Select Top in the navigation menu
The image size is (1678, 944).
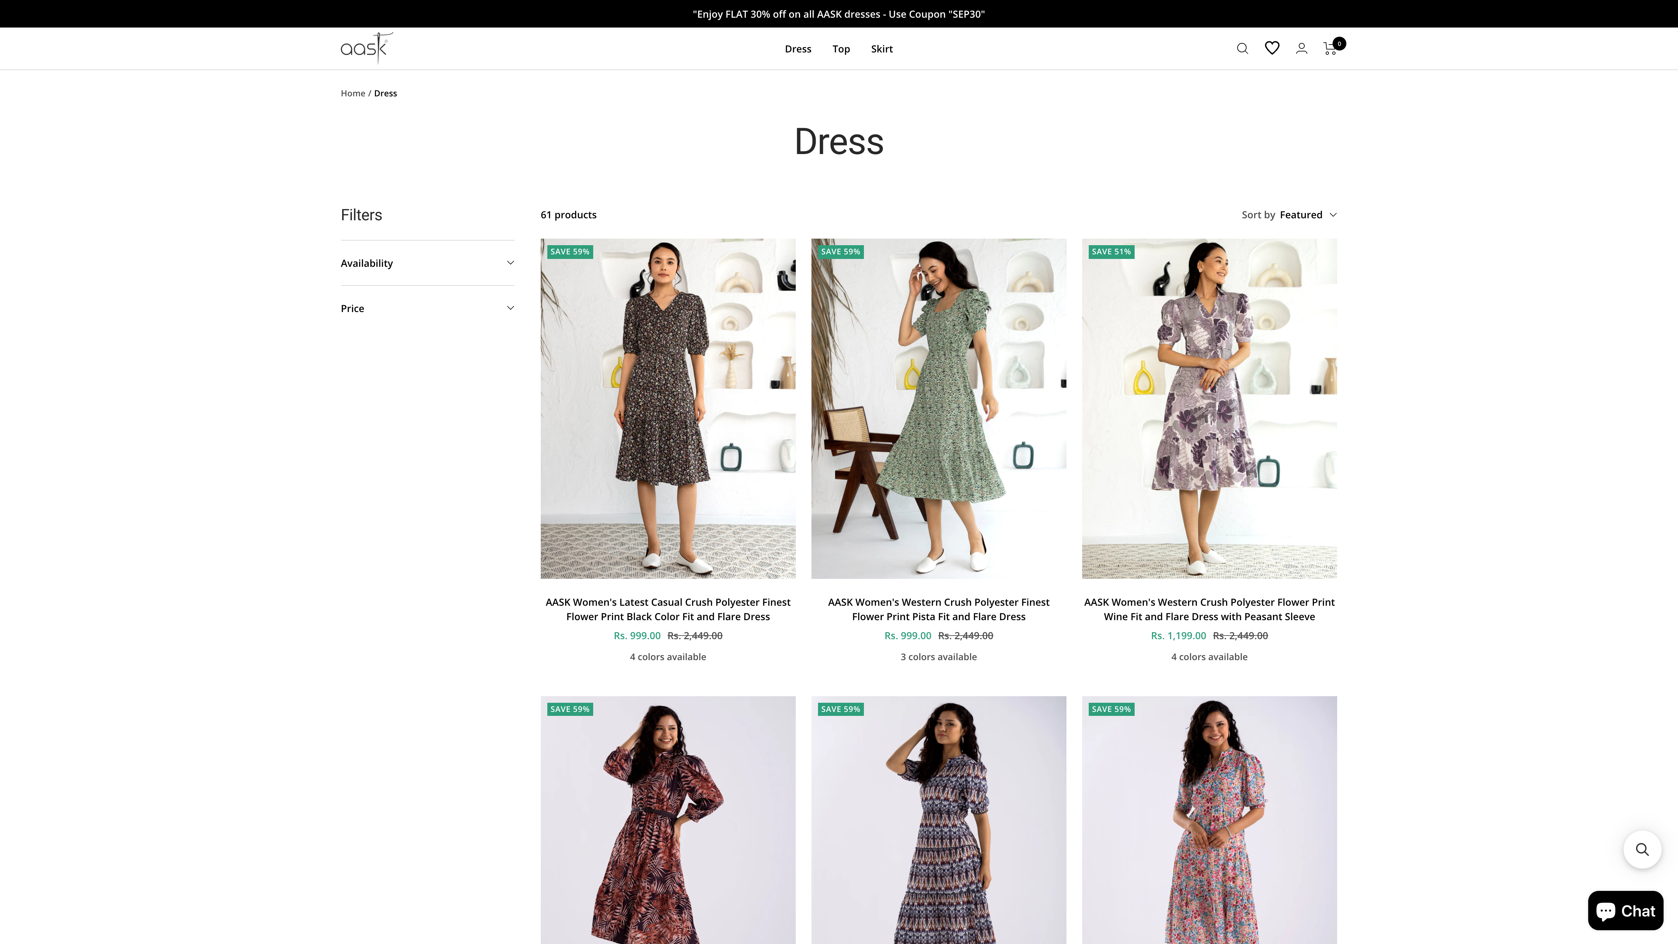pos(840,48)
